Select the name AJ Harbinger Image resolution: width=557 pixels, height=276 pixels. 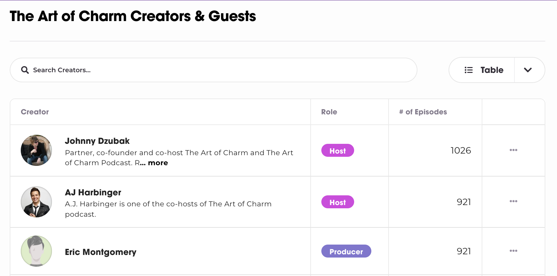pyautogui.click(x=93, y=192)
